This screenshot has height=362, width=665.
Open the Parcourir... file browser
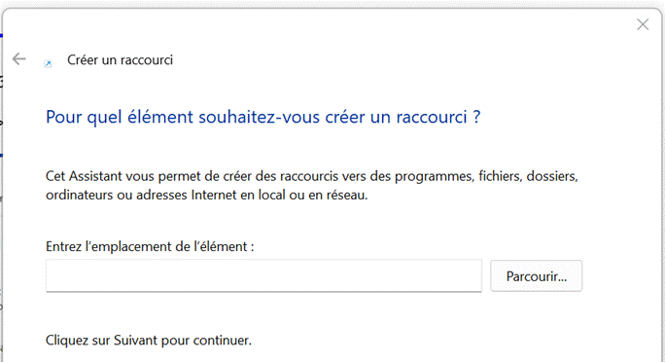[536, 276]
